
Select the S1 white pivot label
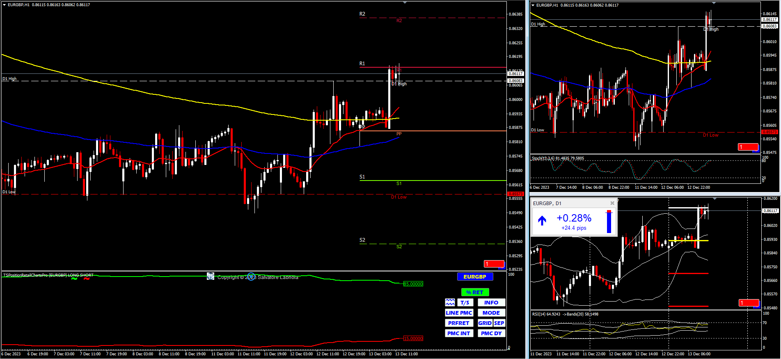tap(362, 177)
